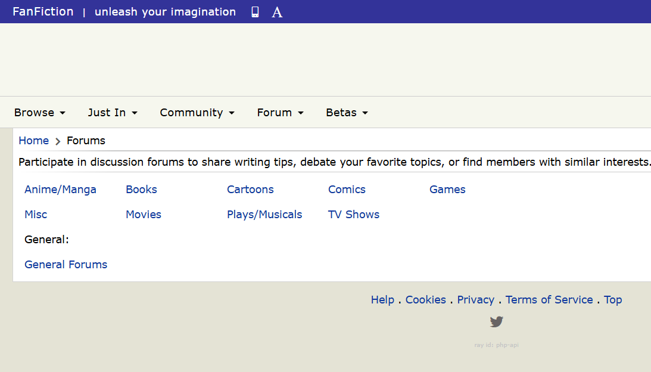Open the Terms of Service link

pyautogui.click(x=549, y=300)
